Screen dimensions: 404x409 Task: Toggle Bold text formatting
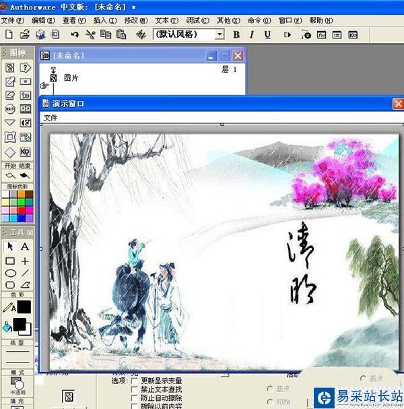pyautogui.click(x=236, y=34)
